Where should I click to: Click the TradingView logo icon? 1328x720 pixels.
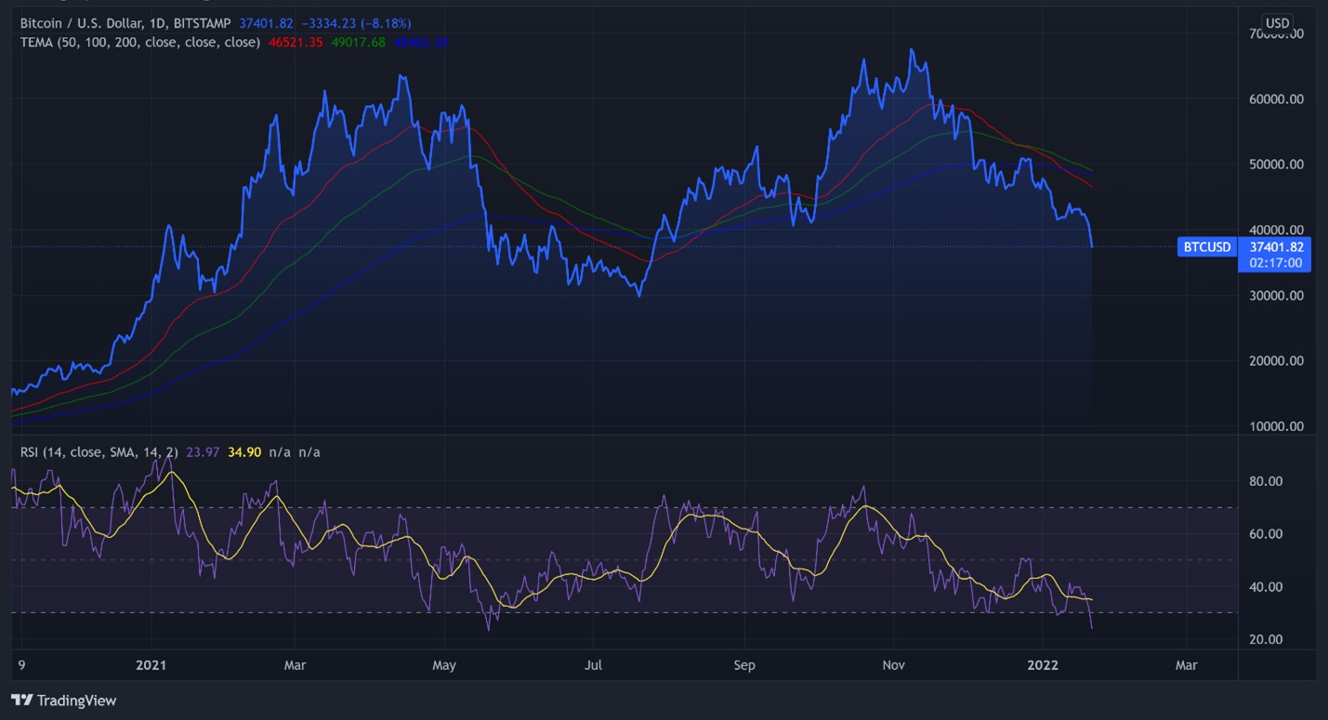tap(22, 700)
